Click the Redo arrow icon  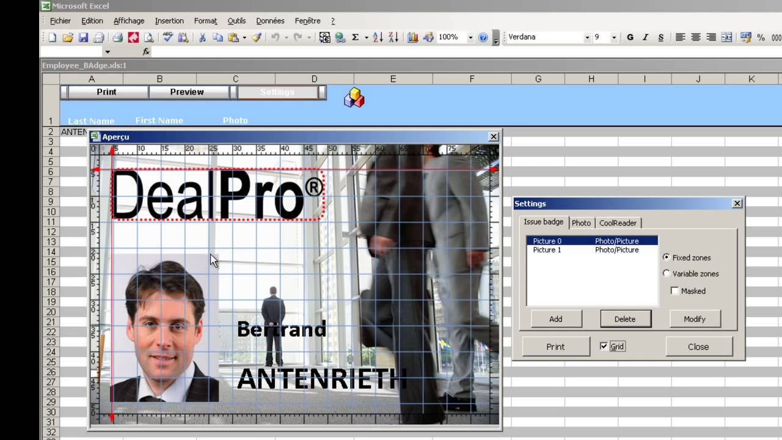(x=298, y=37)
